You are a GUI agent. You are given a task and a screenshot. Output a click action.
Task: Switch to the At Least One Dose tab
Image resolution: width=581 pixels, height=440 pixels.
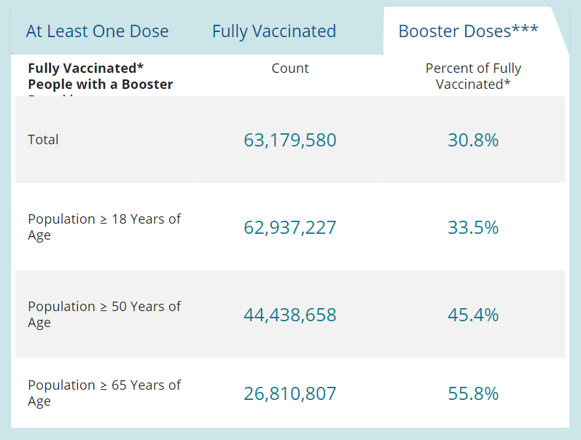tap(97, 31)
